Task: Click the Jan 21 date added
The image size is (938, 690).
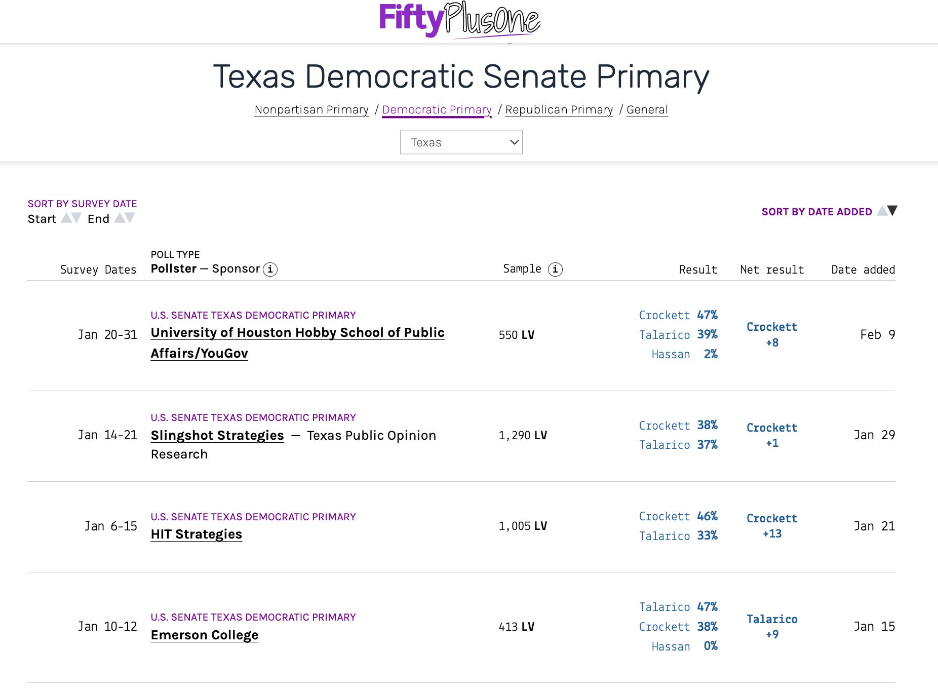Action: (874, 526)
